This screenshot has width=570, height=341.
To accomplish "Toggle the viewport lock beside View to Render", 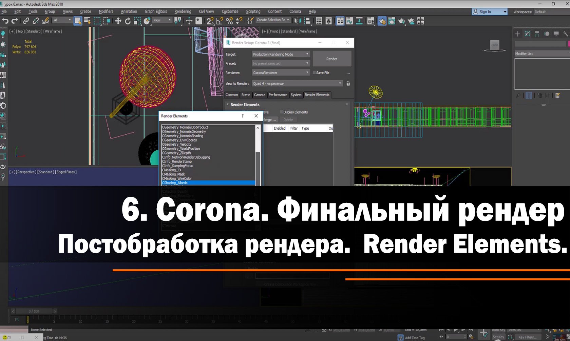I will (348, 83).
